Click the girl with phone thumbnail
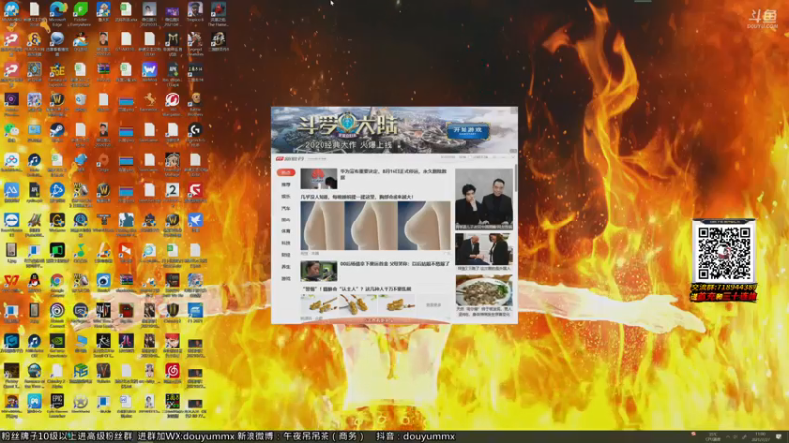The image size is (789, 443). coord(319,271)
